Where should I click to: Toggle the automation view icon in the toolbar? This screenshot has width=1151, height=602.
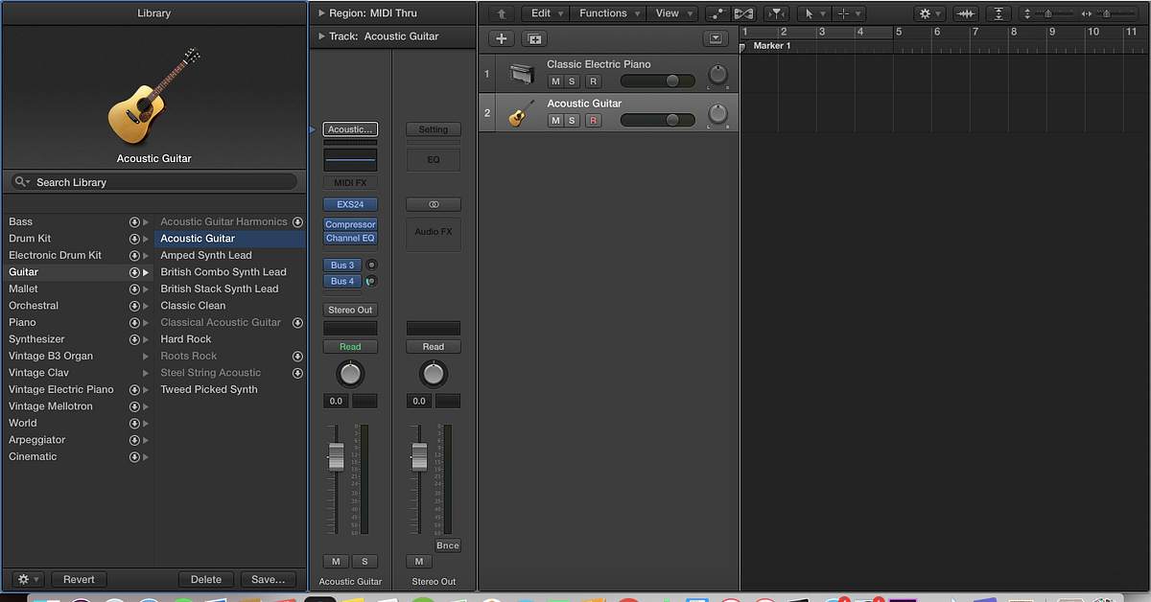(716, 13)
